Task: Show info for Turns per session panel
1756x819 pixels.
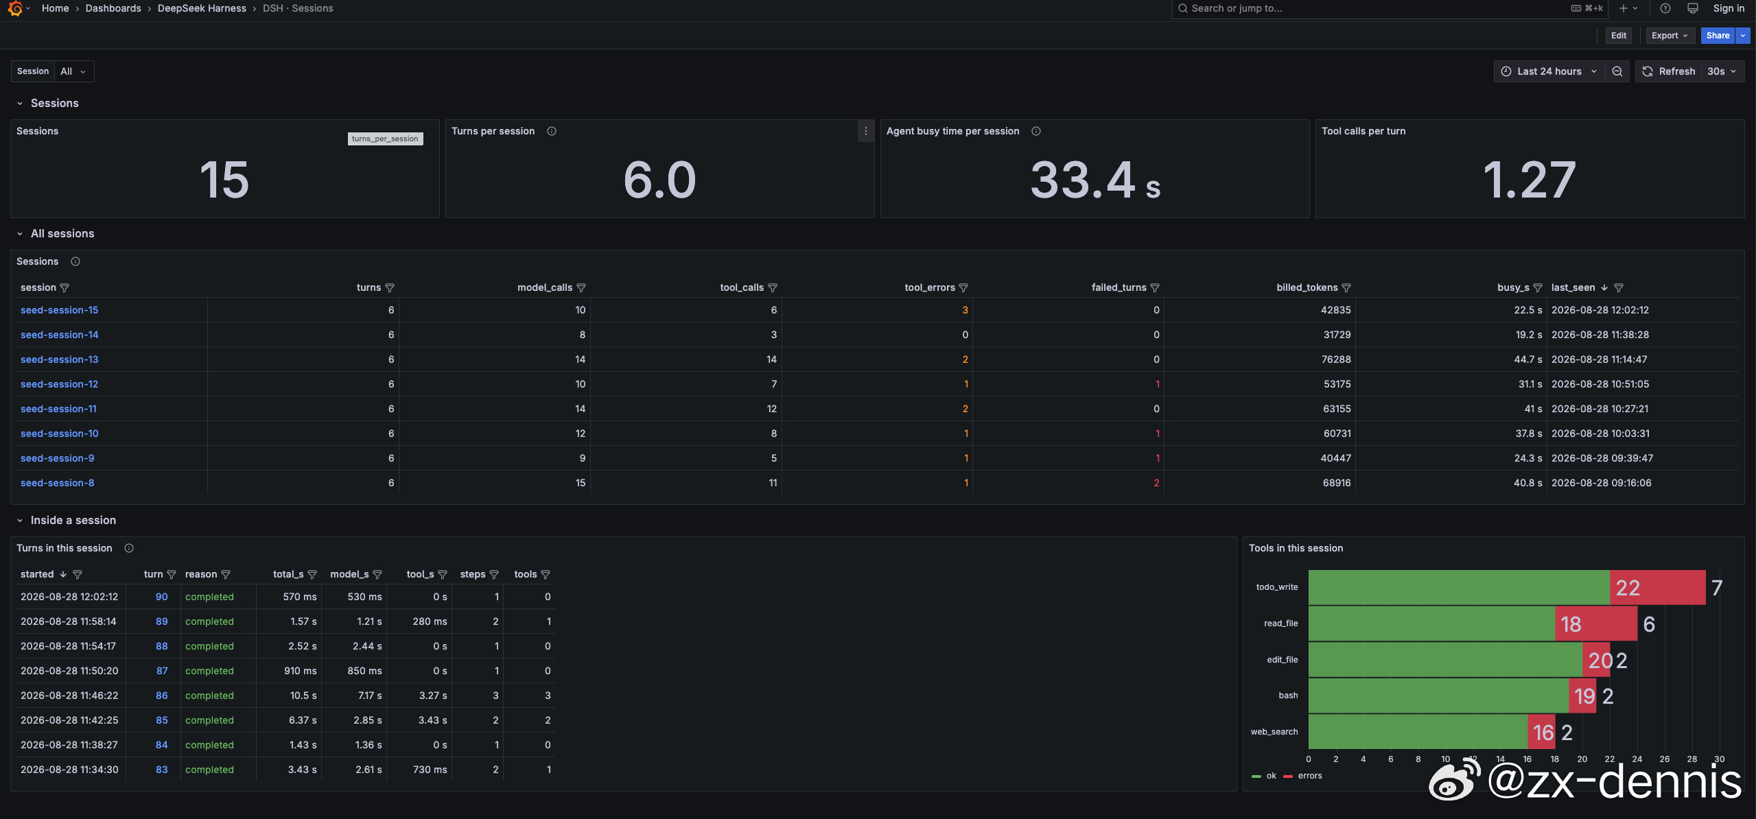Action: point(552,131)
